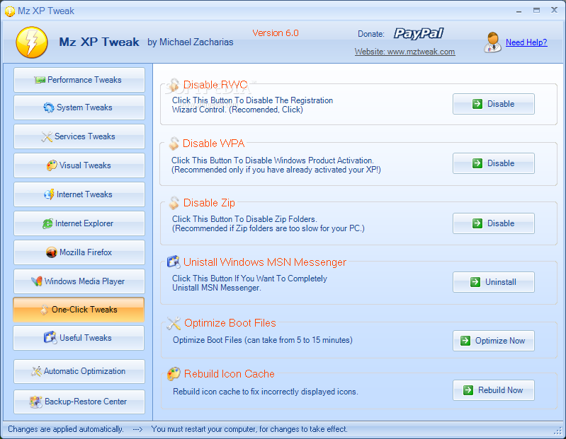Switch to Visual Tweaks
Viewport: 566px width, 439px height.
click(79, 165)
